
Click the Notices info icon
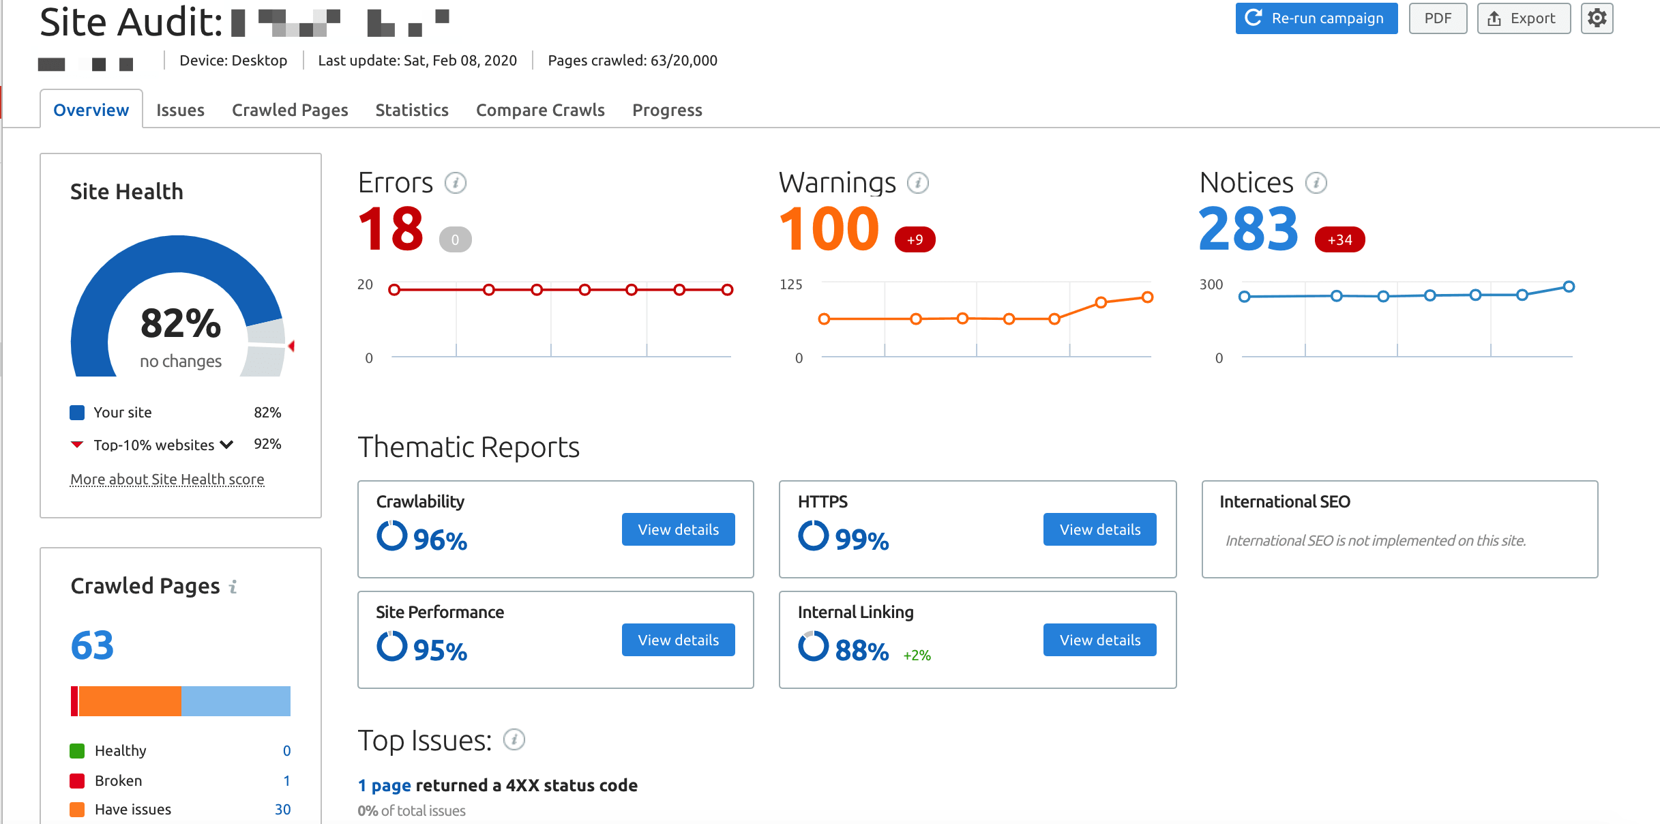coord(1316,183)
